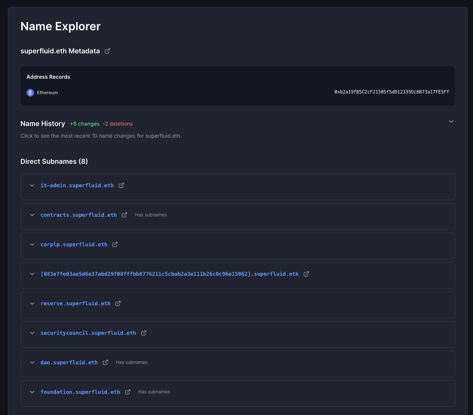Expand the it-admin.superfluid.eth row chevron
This screenshot has height=415, width=473.
tap(32, 185)
